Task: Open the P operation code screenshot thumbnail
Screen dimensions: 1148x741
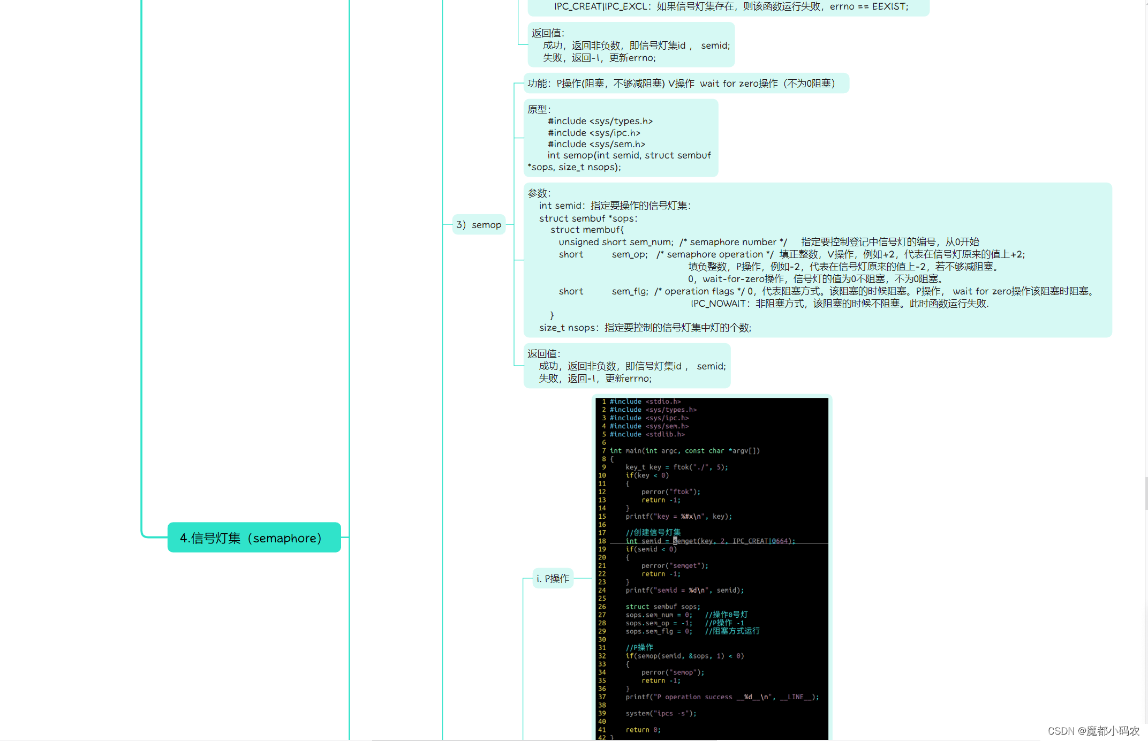Action: click(x=712, y=569)
